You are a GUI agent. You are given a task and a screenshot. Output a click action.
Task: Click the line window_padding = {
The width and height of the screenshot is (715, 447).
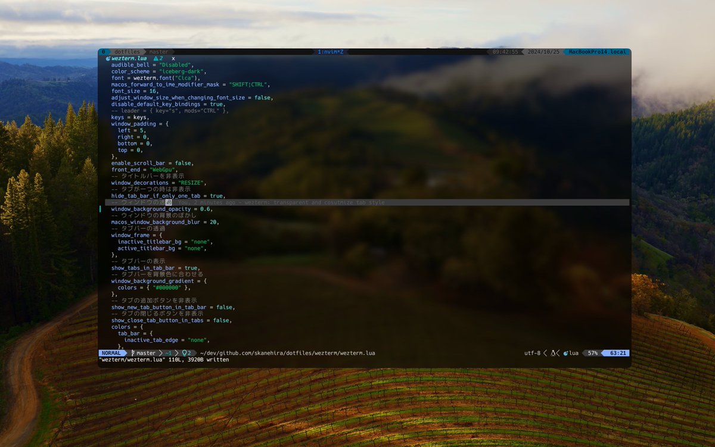(140, 124)
